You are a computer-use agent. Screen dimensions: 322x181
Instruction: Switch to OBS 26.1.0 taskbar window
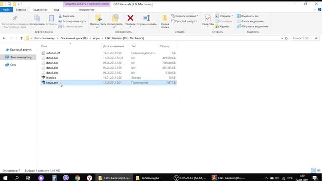pyautogui.click(x=190, y=178)
